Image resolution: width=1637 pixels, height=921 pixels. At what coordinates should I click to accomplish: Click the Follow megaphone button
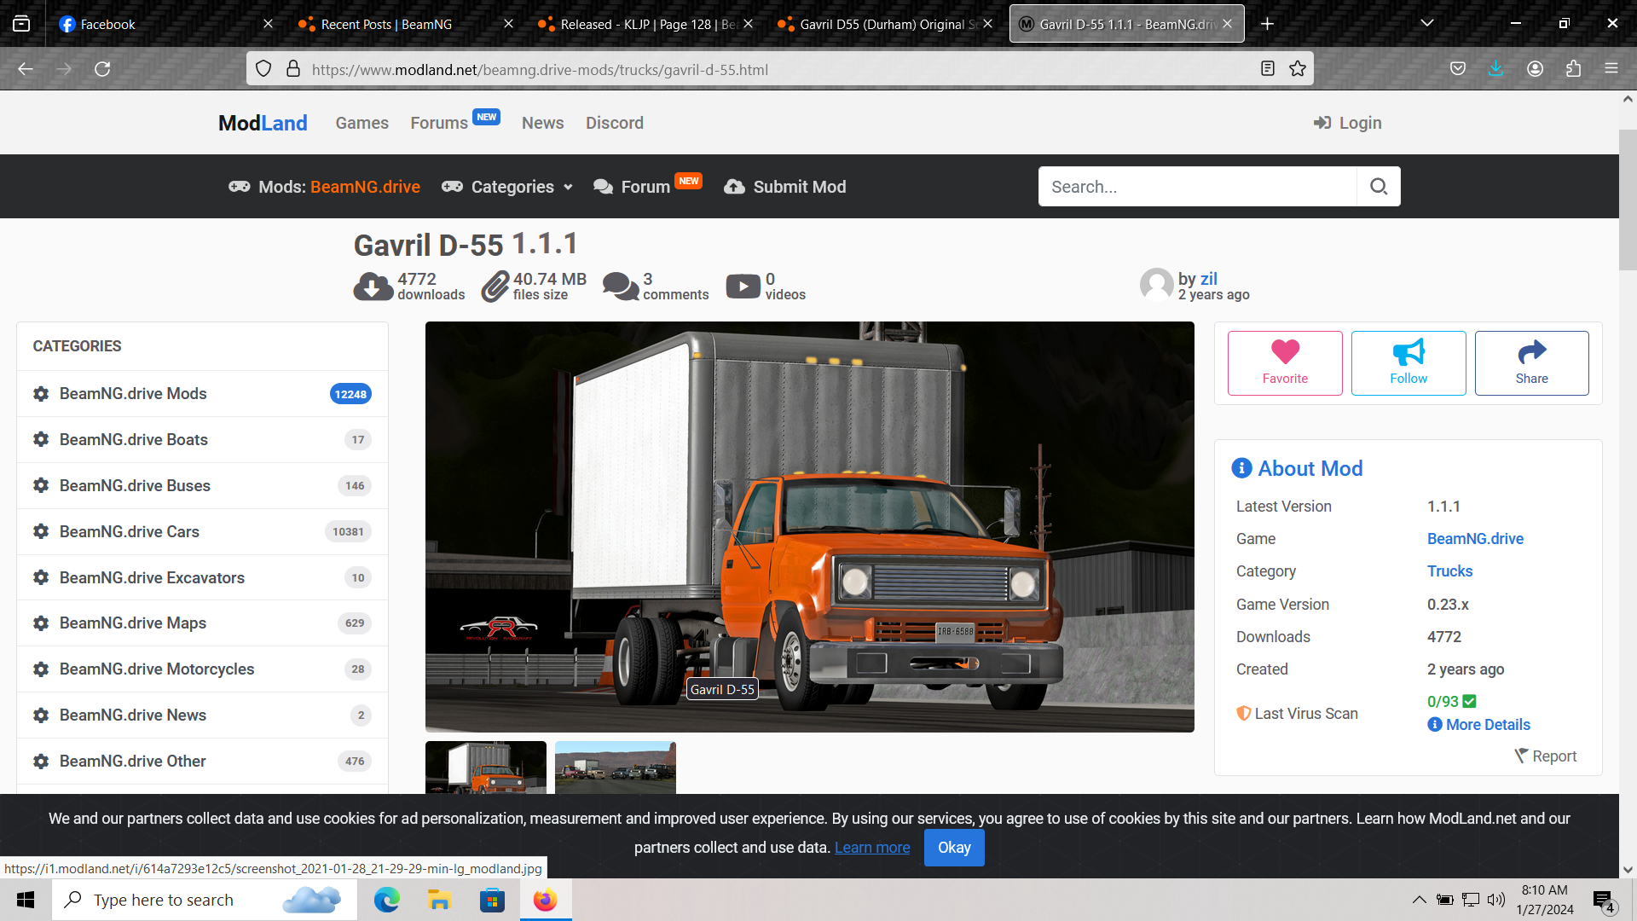point(1409,363)
